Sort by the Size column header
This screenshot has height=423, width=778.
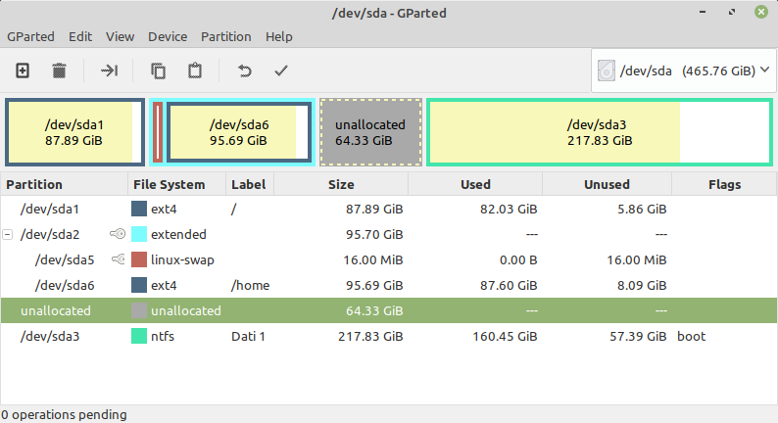coord(340,184)
